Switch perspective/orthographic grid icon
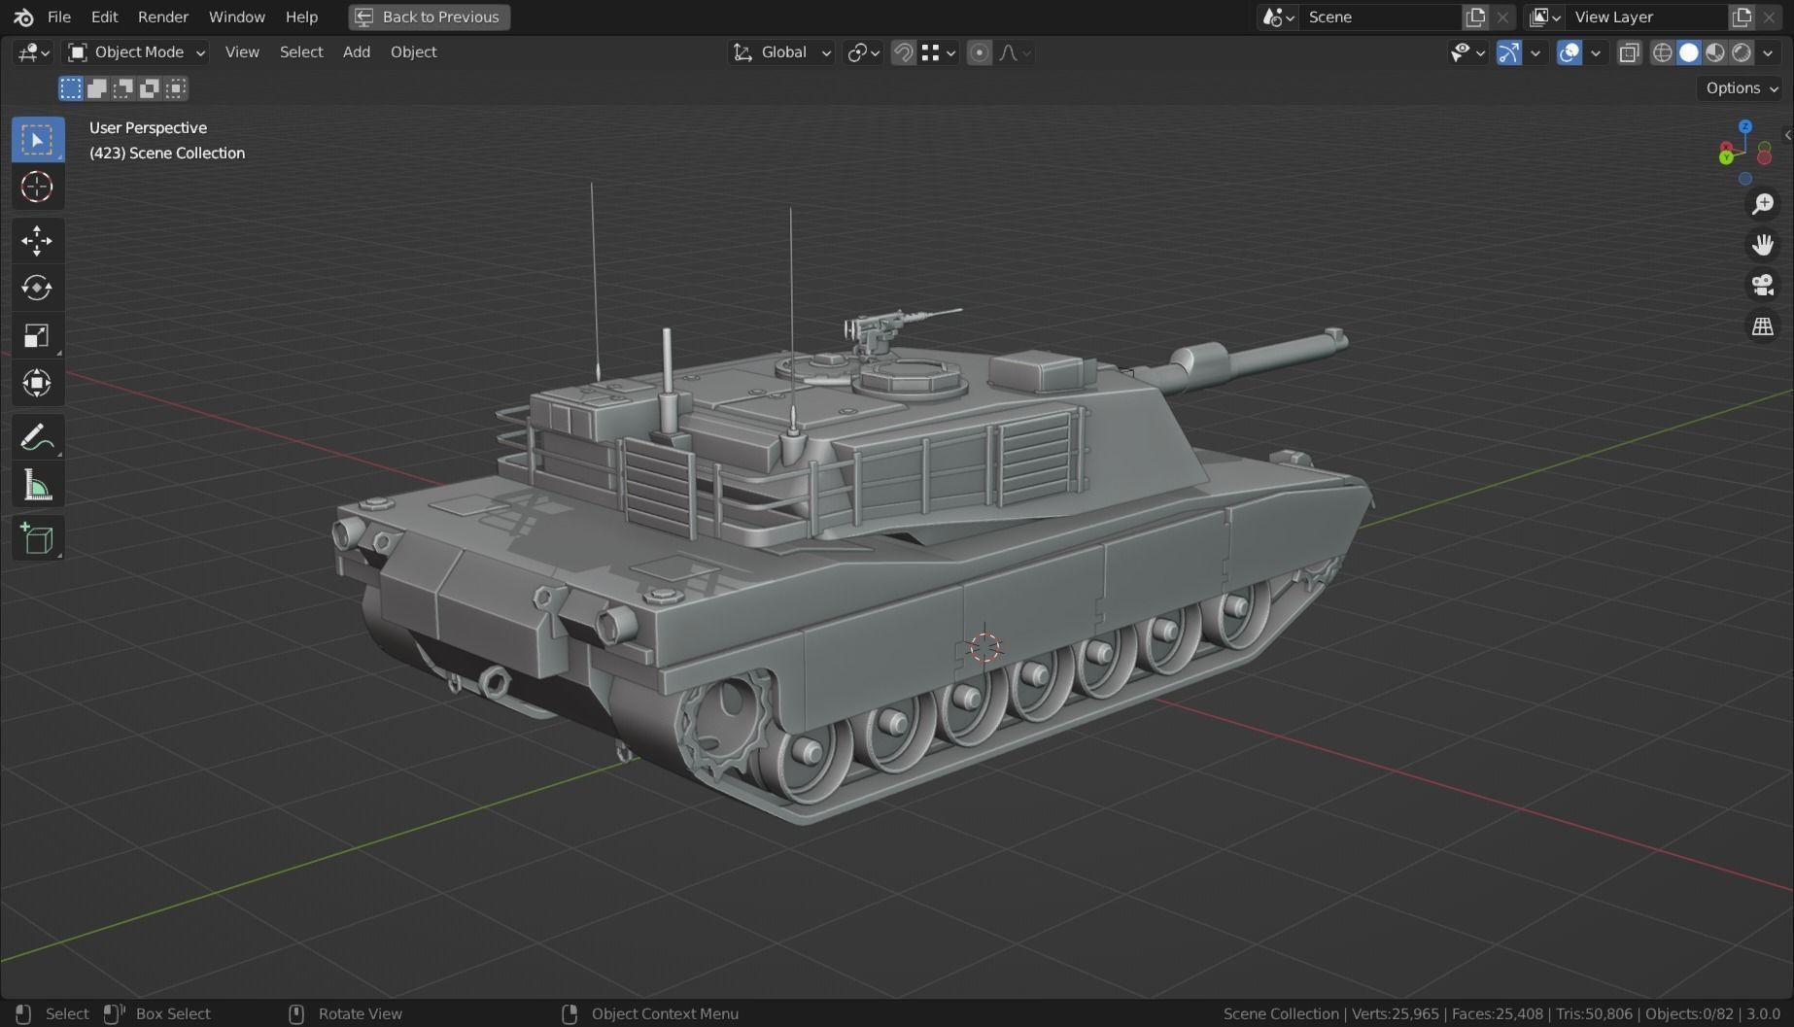The image size is (1794, 1027). (1763, 326)
